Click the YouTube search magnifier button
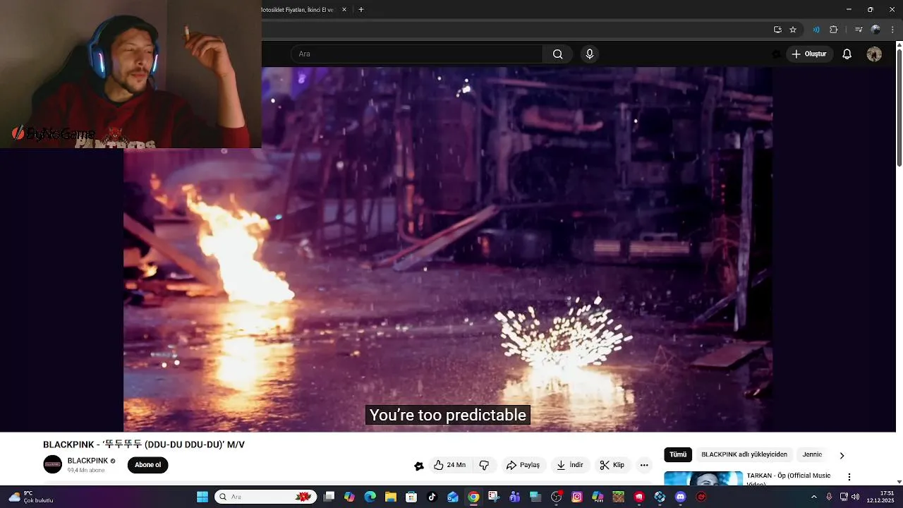The image size is (903, 508). click(x=557, y=54)
